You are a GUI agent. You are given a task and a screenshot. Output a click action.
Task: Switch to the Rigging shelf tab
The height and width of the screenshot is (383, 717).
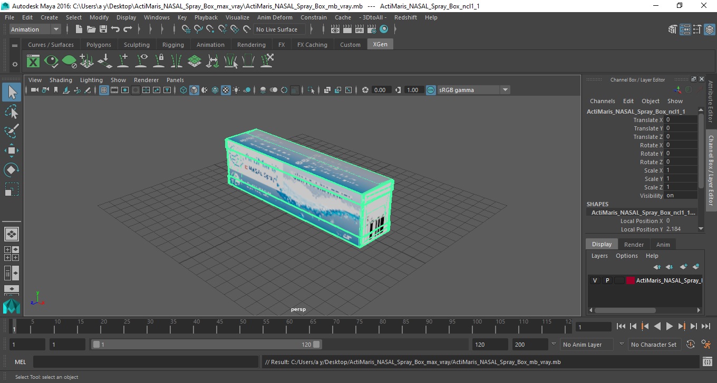[173, 45]
